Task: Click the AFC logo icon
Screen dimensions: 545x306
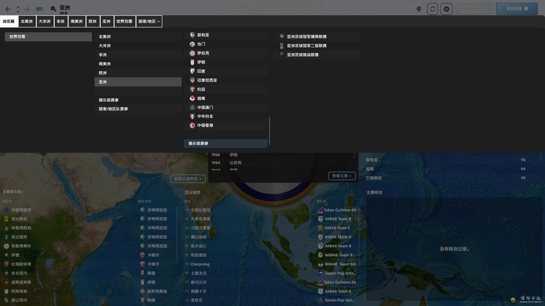Action: 40,9
